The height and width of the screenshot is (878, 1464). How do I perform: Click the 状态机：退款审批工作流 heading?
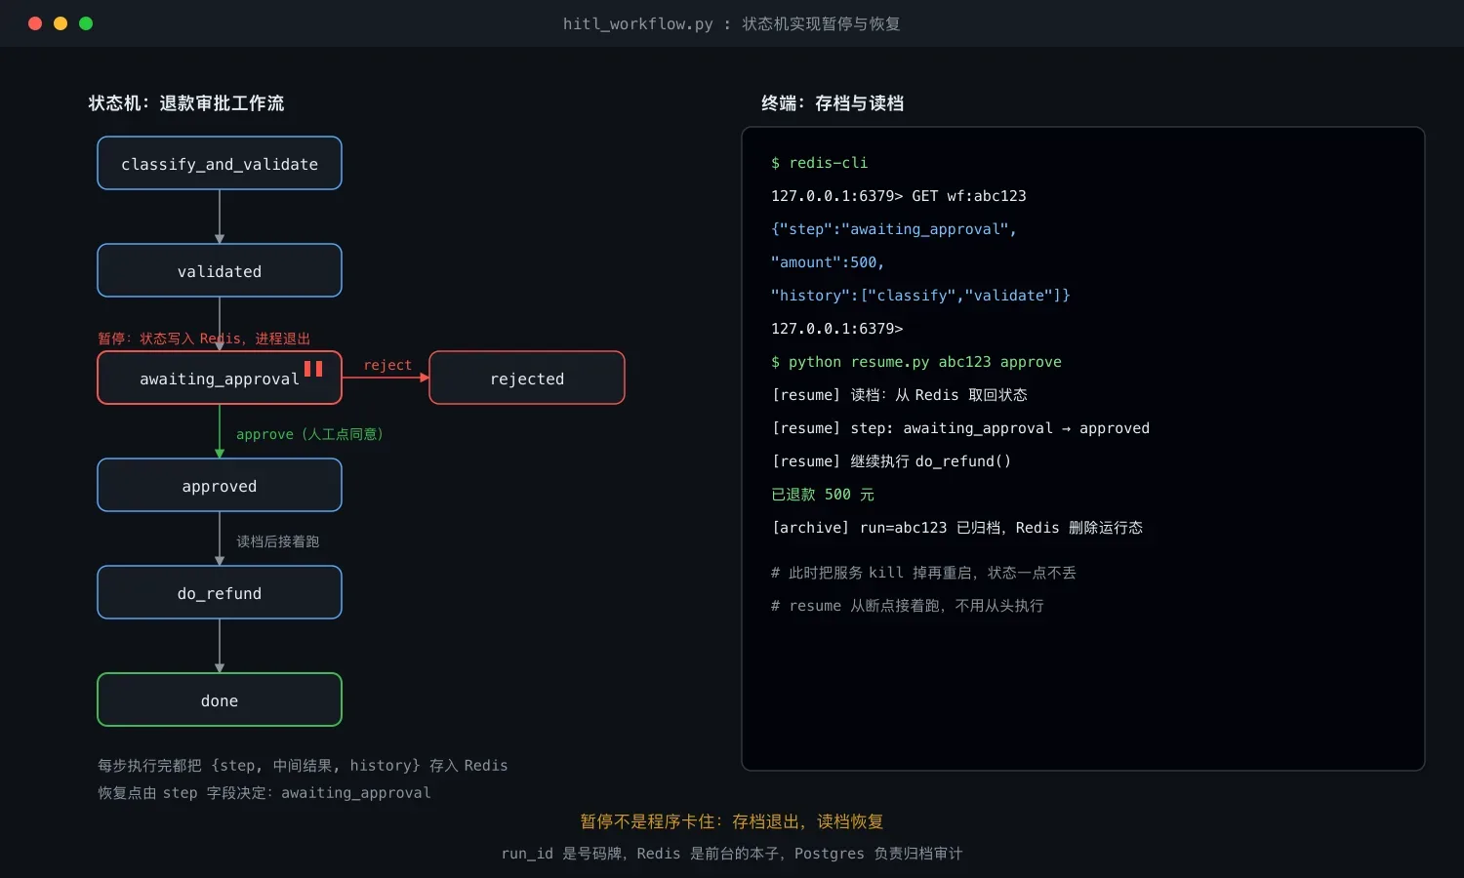[x=186, y=103]
